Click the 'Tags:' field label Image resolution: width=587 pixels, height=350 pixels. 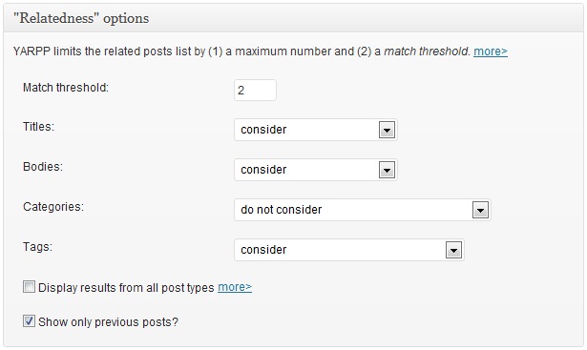(37, 247)
